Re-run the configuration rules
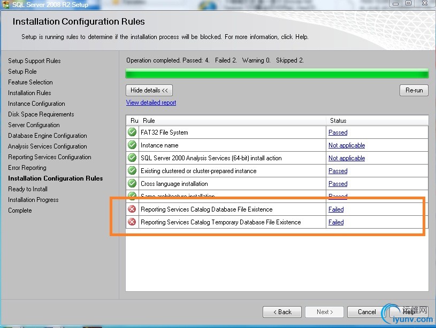 tap(414, 90)
